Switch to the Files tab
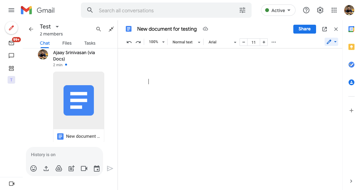 (x=67, y=43)
